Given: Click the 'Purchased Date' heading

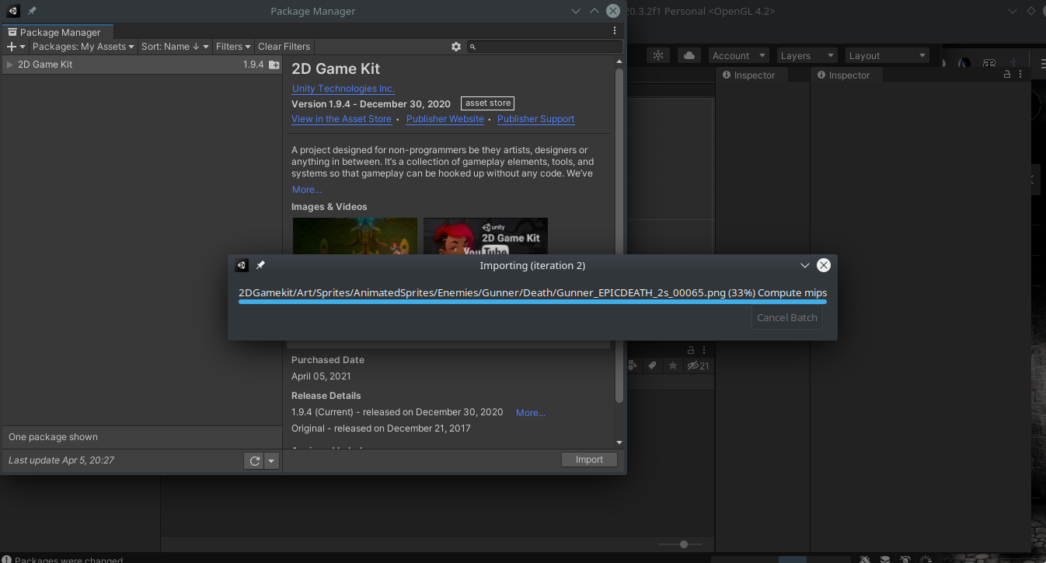Looking at the screenshot, I should (x=327, y=360).
